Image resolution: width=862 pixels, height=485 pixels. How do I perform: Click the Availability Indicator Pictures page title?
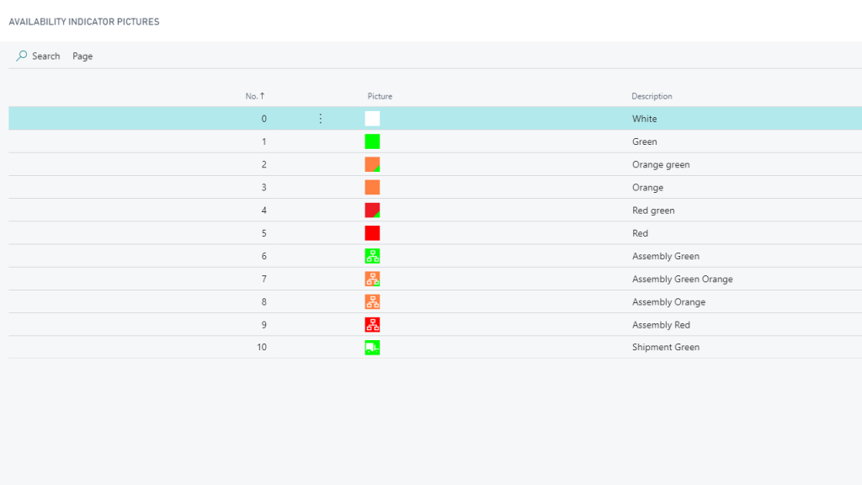pyautogui.click(x=85, y=21)
